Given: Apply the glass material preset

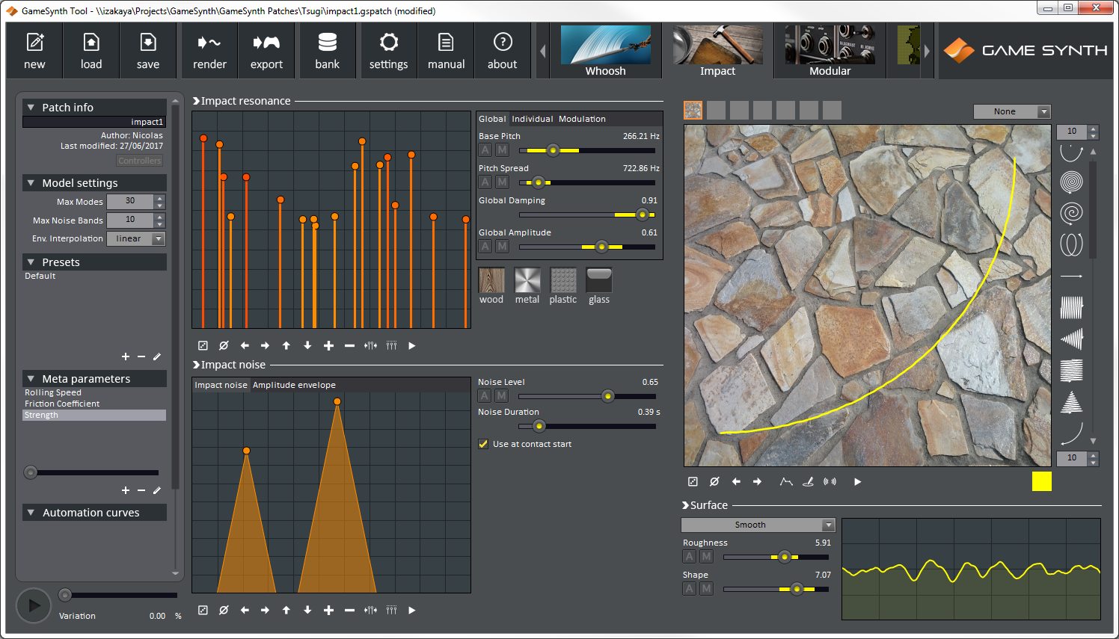Looking at the screenshot, I should (x=599, y=281).
